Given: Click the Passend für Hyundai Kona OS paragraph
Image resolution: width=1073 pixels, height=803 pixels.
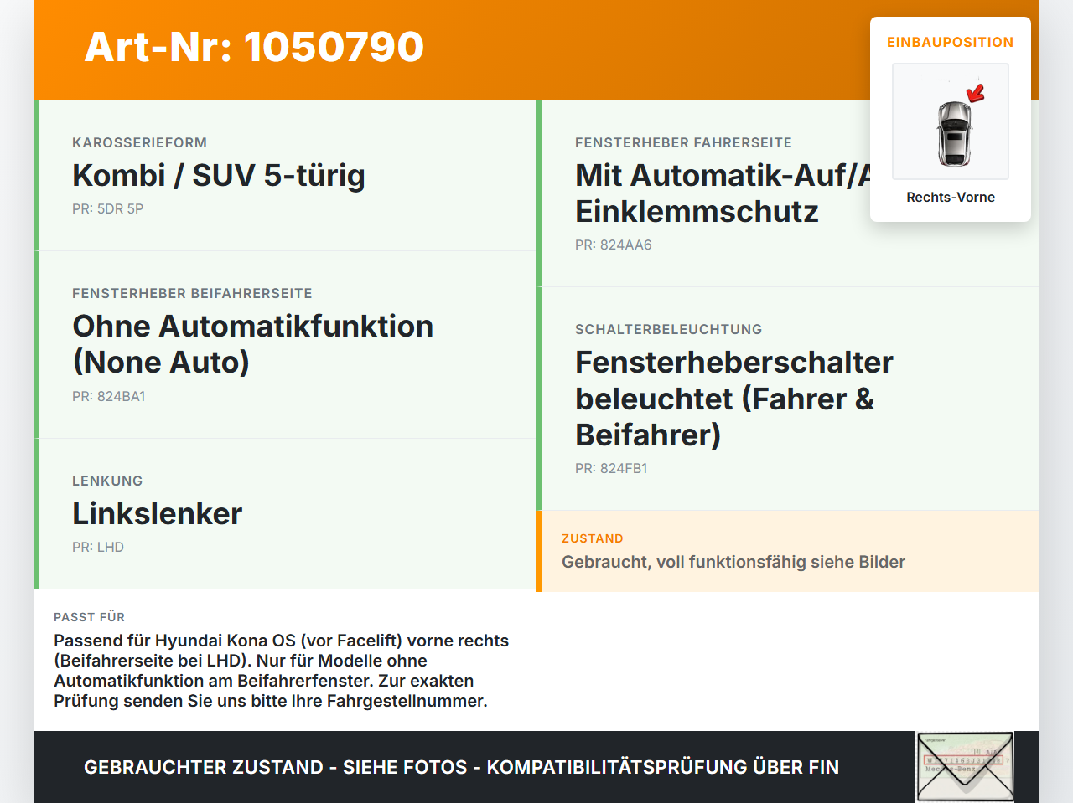Looking at the screenshot, I should (282, 671).
